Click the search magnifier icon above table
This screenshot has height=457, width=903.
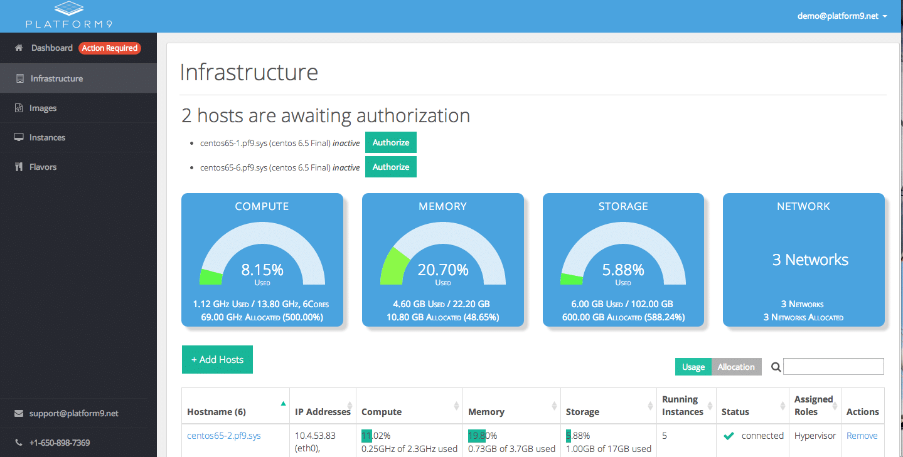[776, 367]
